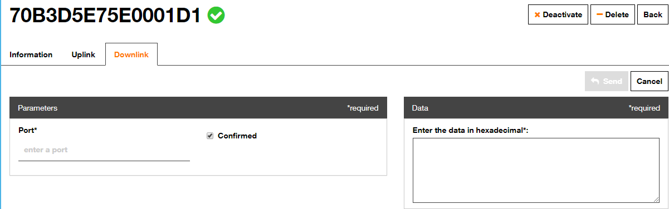Cancel the downlink form
Image resolution: width=669 pixels, height=209 pixels.
pyautogui.click(x=650, y=81)
